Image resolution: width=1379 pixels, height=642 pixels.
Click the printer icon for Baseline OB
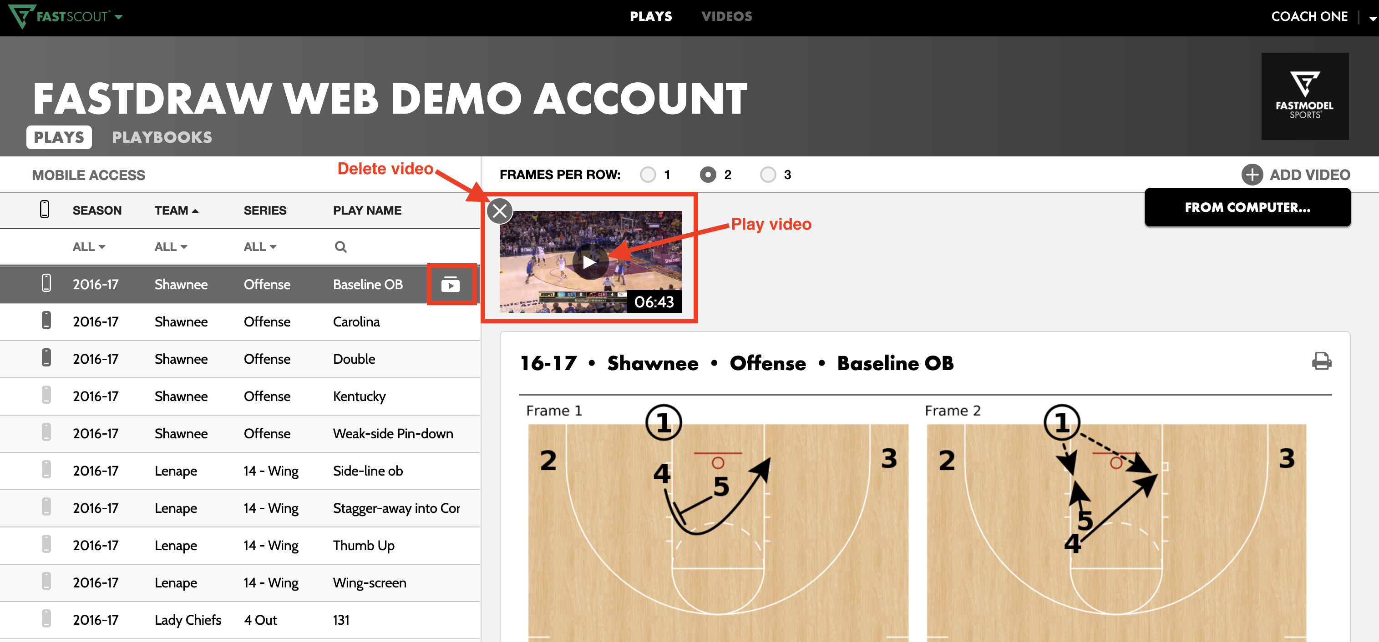click(1321, 361)
